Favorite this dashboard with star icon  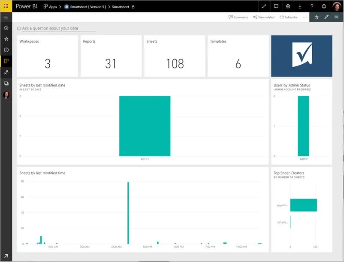317,17
